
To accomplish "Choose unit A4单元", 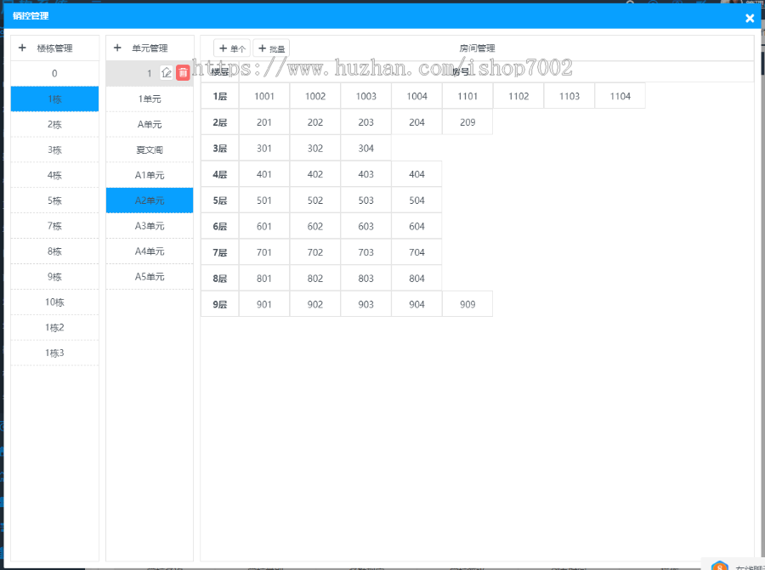I will coord(150,251).
